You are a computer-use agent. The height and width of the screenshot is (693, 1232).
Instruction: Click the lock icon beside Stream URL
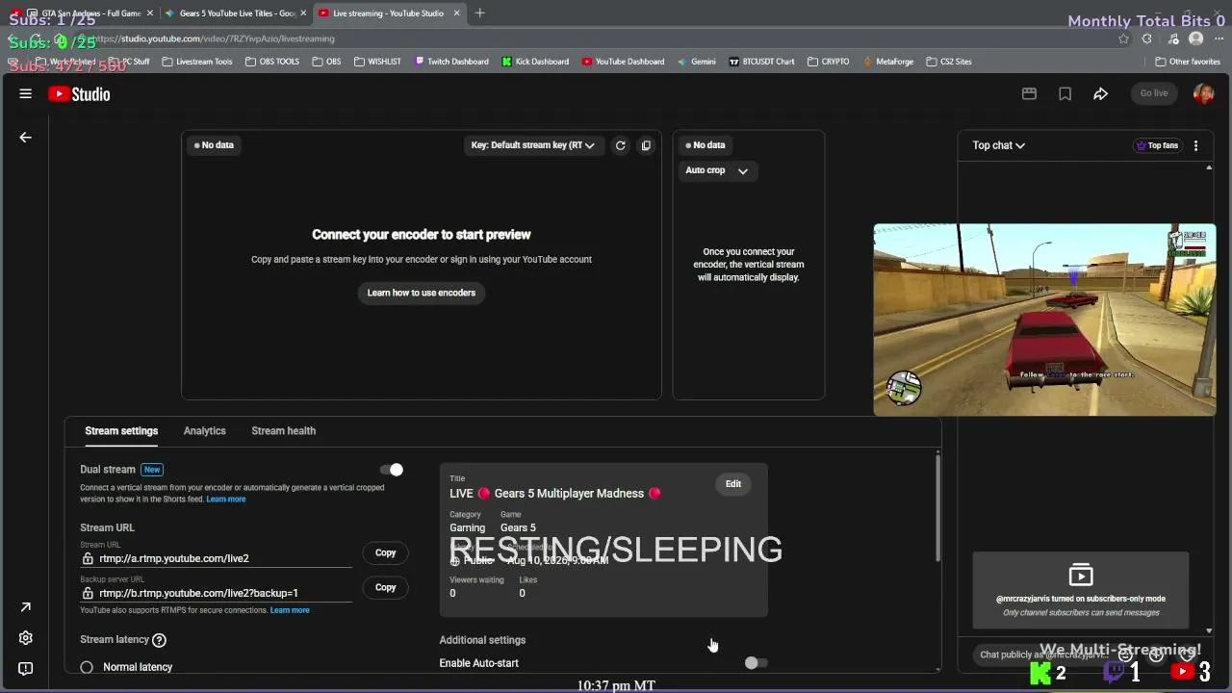[88, 558]
